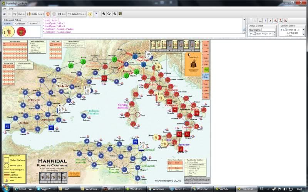Click the New Carthage walled city square
308x192 pixels.
[51, 127]
